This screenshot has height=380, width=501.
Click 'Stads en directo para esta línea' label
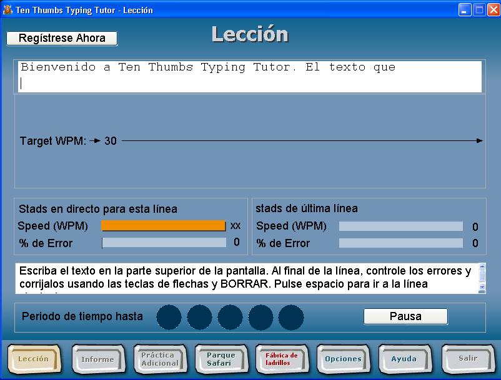click(x=98, y=209)
